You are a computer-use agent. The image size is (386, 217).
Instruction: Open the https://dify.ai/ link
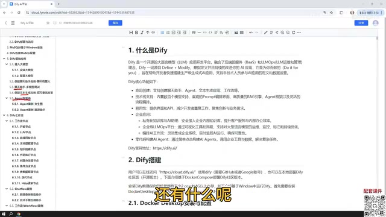(x=165, y=148)
